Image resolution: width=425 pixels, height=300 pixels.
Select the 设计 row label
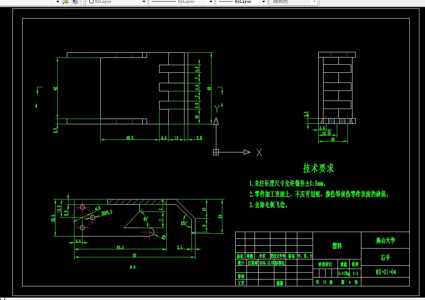click(240, 263)
